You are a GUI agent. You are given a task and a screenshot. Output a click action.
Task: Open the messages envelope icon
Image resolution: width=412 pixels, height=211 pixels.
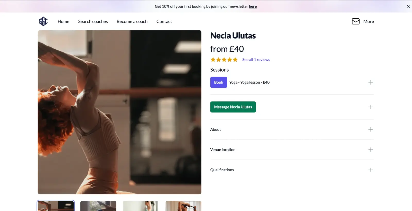click(x=356, y=21)
